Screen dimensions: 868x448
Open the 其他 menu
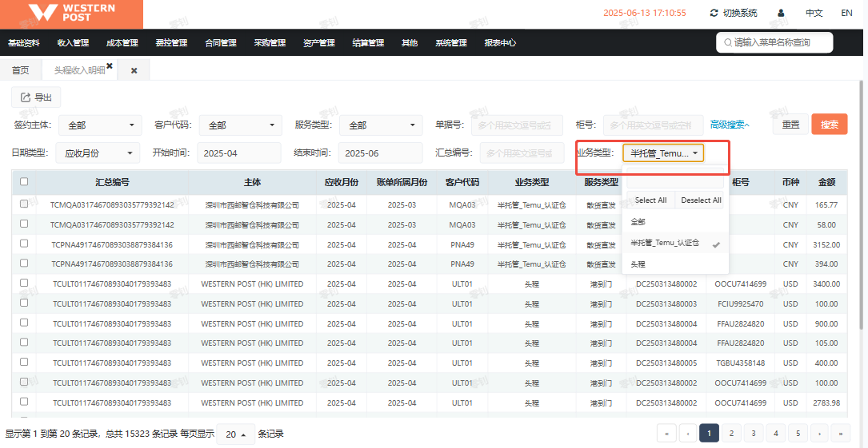coord(410,42)
